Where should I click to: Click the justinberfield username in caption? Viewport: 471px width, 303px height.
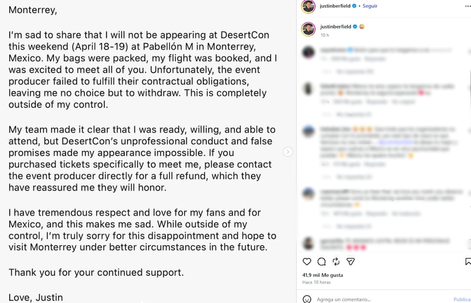336,26
